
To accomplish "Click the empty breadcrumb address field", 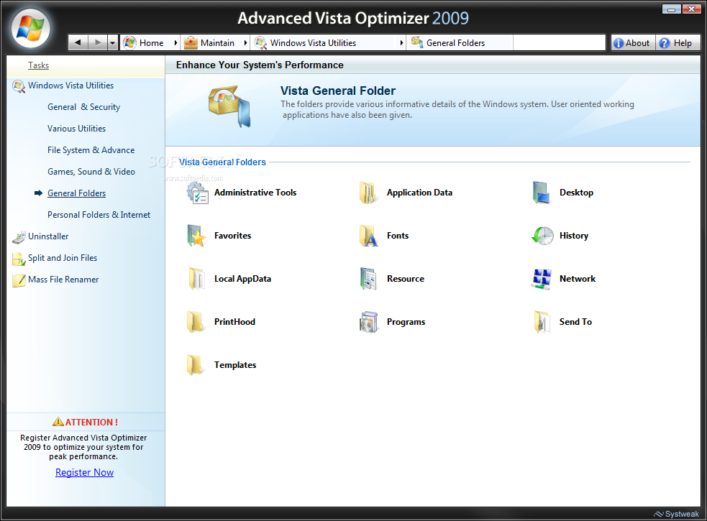I will pyautogui.click(x=559, y=43).
